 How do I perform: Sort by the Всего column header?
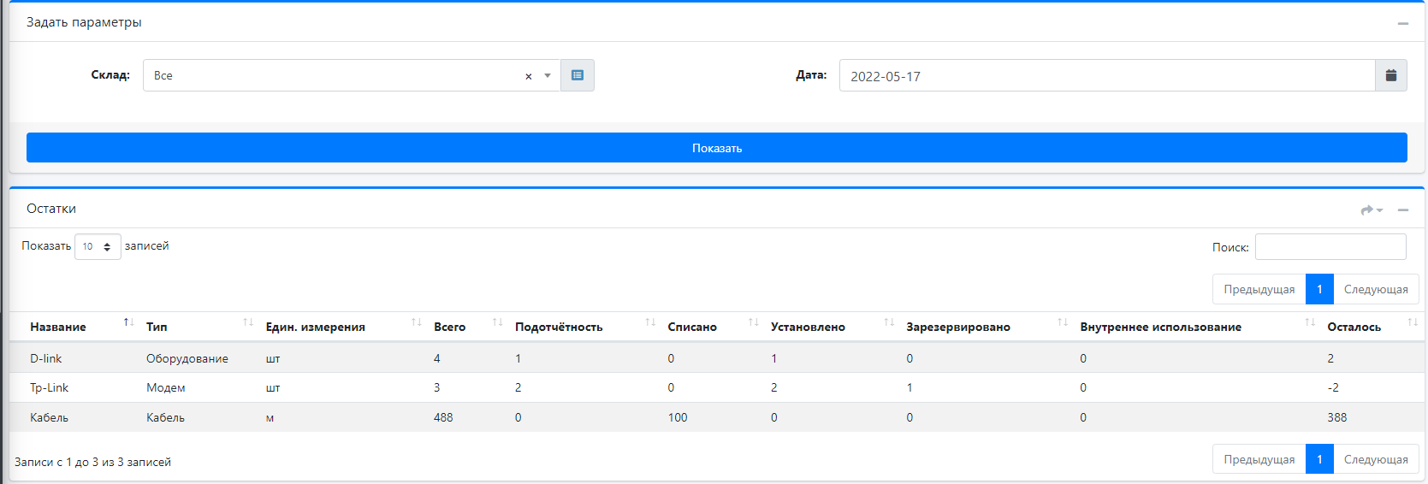click(x=449, y=327)
